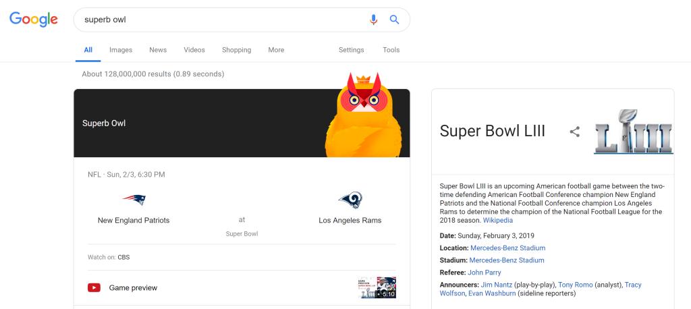The height and width of the screenshot is (309, 691).
Task: Click the YouTube icon beside Game preview
Action: click(94, 287)
